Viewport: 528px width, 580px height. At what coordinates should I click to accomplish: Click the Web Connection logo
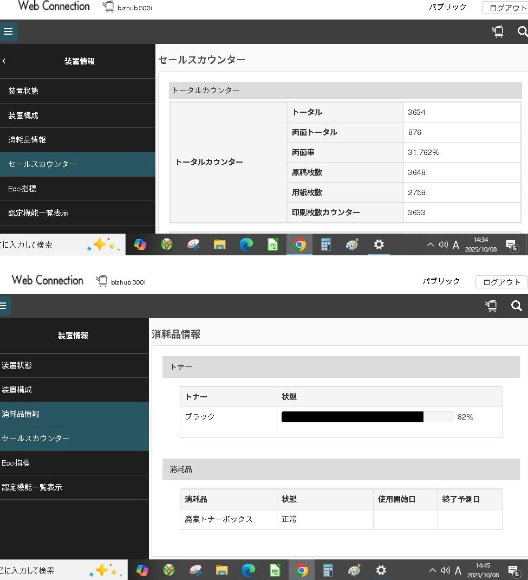[53, 6]
